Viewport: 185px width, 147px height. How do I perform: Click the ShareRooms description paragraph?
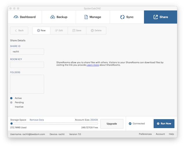click(110, 64)
